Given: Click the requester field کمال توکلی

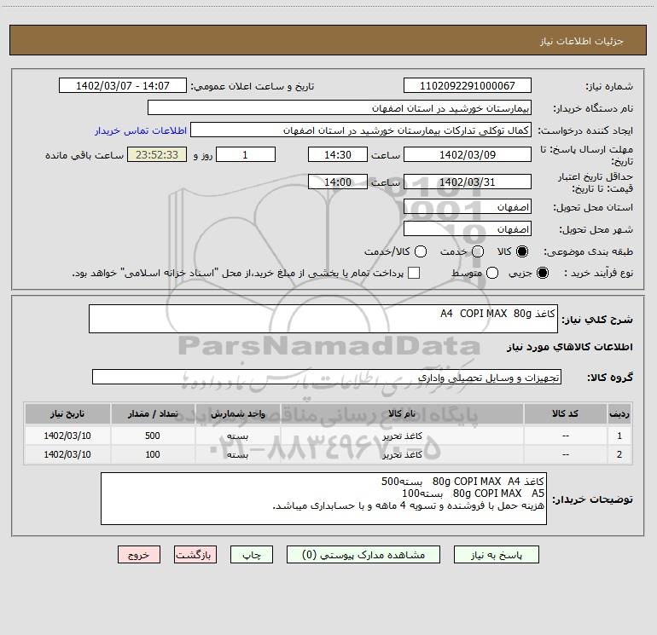Looking at the screenshot, I should (x=361, y=130).
